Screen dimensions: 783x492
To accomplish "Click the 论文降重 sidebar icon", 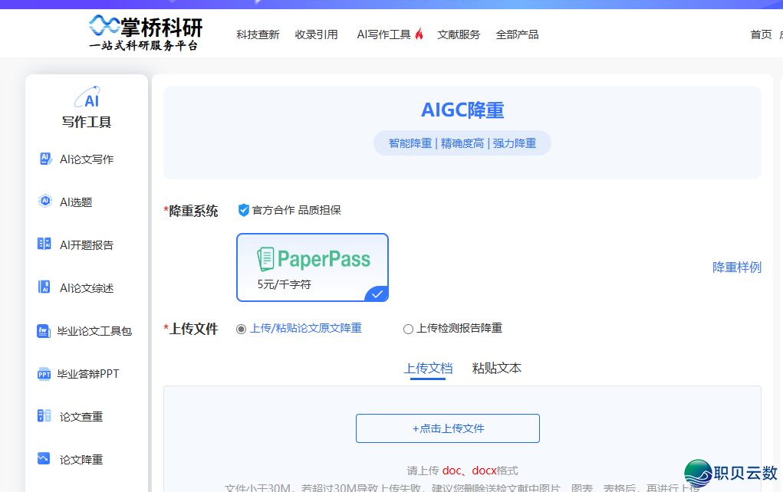I will [44, 458].
